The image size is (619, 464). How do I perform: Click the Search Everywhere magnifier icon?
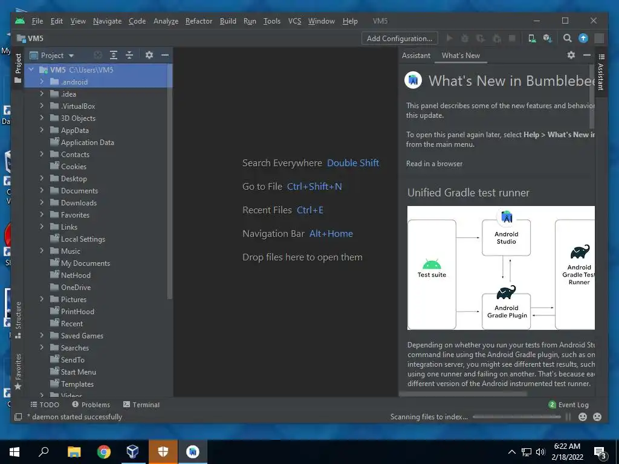pyautogui.click(x=567, y=38)
